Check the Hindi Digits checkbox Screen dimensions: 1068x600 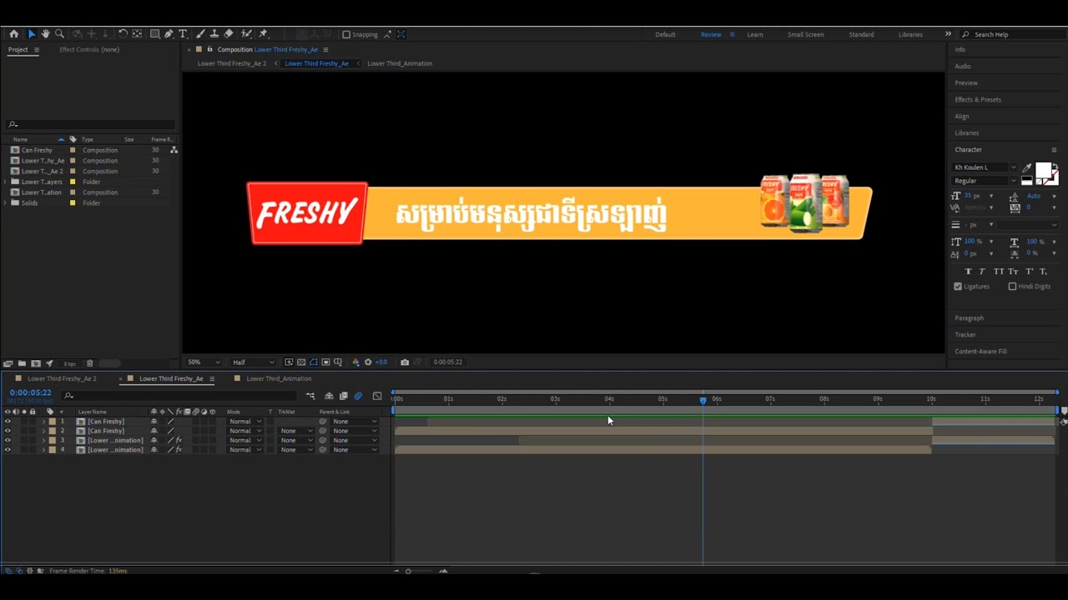[1012, 287]
